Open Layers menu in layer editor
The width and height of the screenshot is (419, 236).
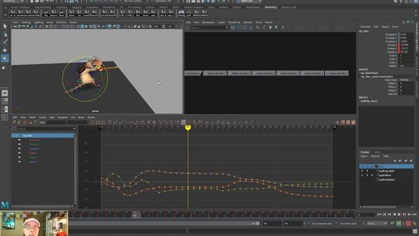point(364,156)
